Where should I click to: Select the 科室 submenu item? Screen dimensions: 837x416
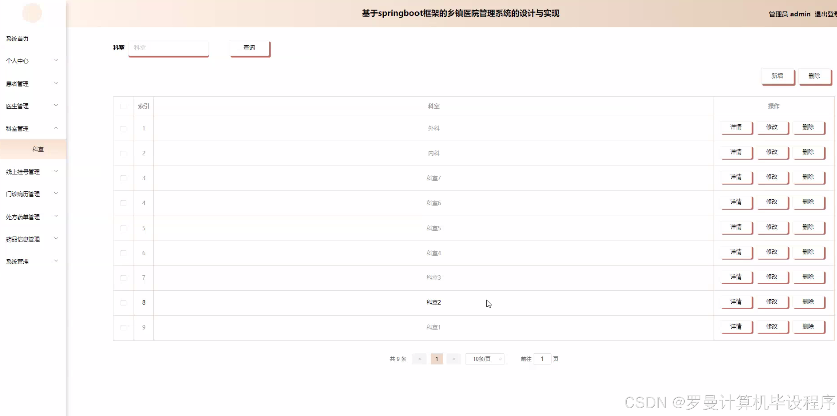(38, 149)
